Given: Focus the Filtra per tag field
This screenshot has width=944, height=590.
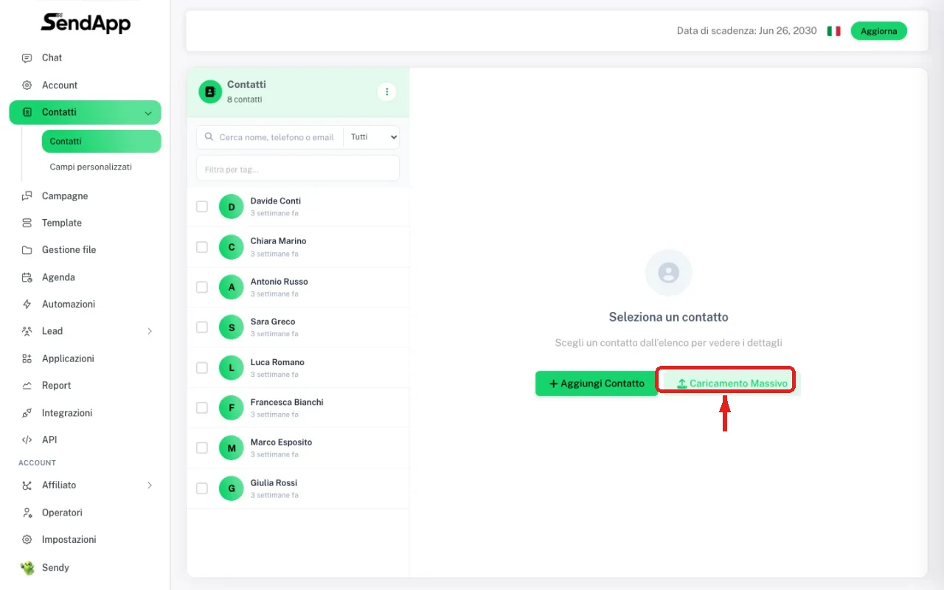Looking at the screenshot, I should [298, 169].
